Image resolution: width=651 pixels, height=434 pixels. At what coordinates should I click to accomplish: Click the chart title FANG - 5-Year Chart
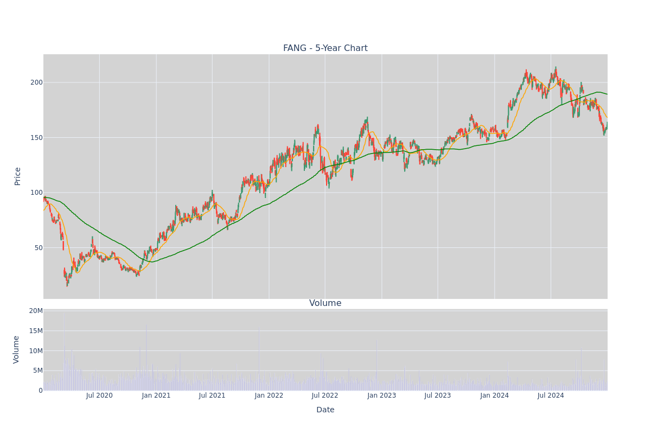(x=325, y=48)
